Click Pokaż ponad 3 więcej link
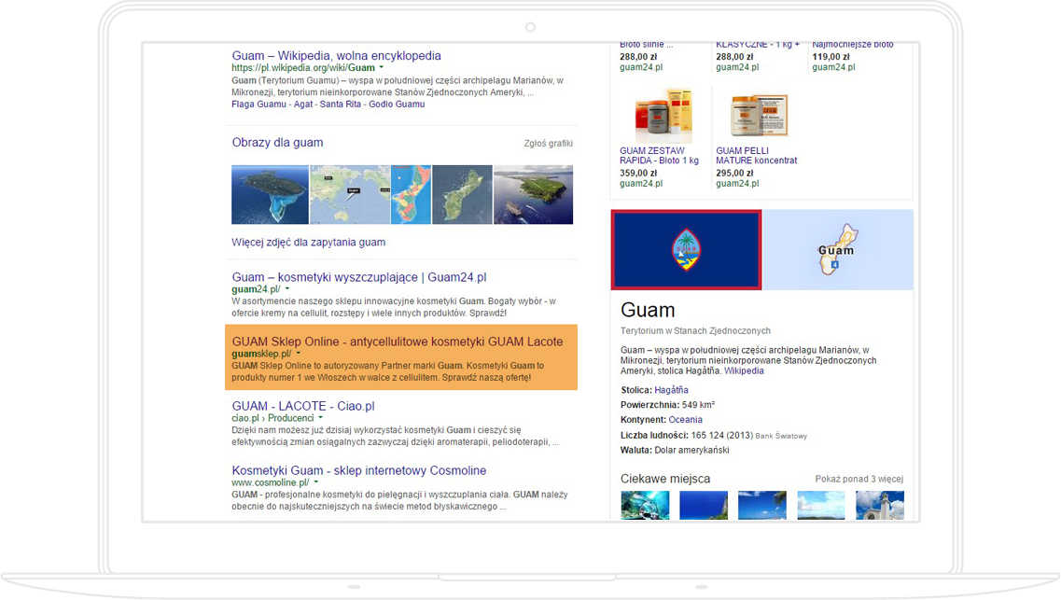Viewport: 1061px width, 600px height. click(859, 479)
